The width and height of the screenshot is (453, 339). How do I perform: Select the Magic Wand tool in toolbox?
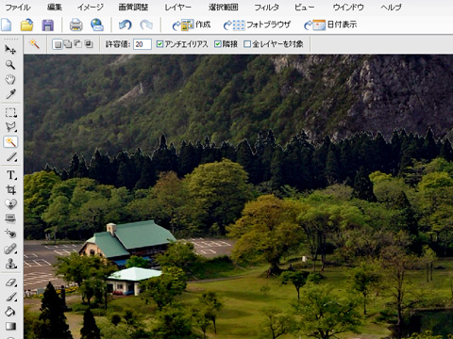pos(10,142)
